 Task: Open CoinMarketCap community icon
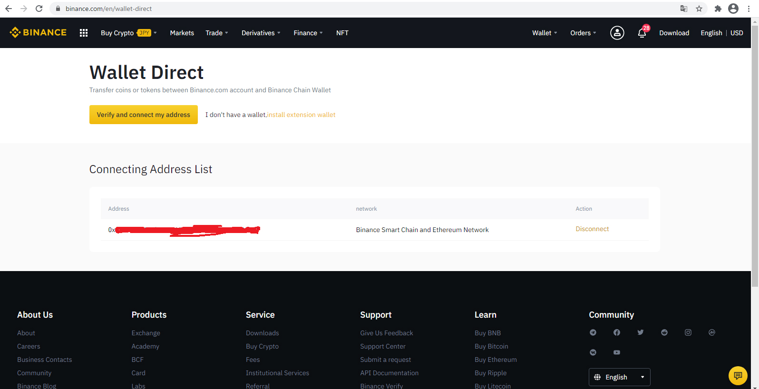(x=712, y=332)
